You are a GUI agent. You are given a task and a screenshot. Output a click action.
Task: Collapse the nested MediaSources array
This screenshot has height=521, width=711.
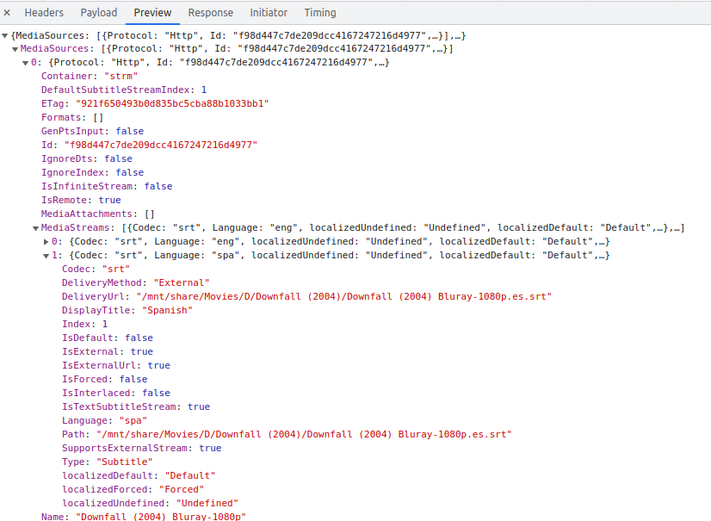[15, 48]
